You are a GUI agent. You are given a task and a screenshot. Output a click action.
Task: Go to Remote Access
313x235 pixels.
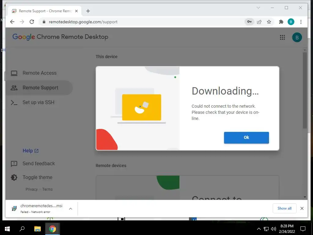(39, 73)
